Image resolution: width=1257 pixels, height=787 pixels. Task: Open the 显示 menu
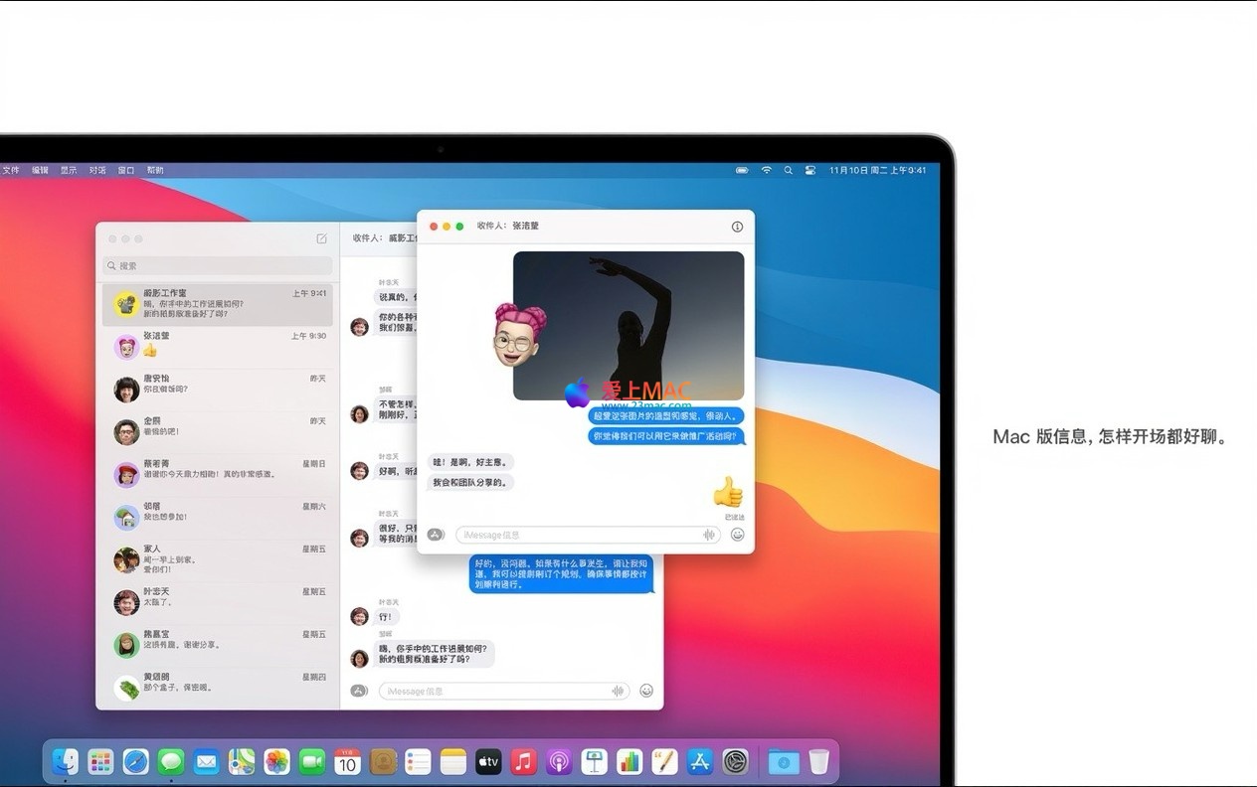tap(68, 170)
